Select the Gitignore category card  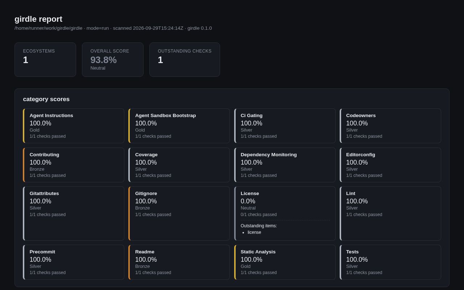[x=179, y=214]
